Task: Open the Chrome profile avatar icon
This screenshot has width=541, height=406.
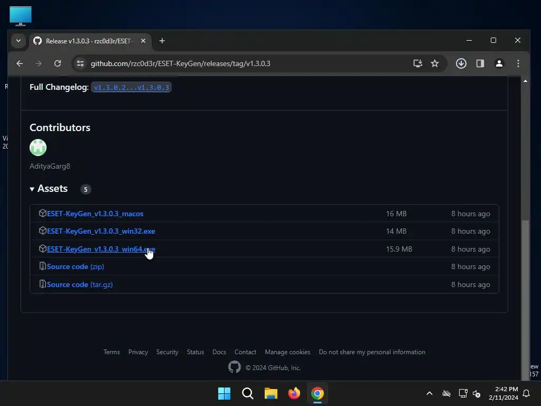Action: coord(499,63)
